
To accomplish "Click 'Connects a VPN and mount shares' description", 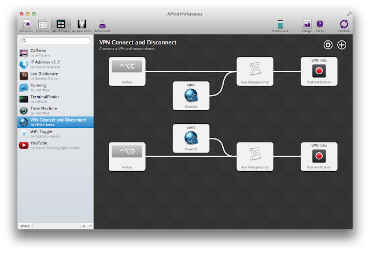I will click(127, 49).
